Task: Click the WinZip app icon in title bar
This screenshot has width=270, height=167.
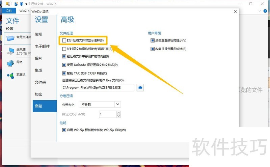Action: pyautogui.click(x=8, y=4)
